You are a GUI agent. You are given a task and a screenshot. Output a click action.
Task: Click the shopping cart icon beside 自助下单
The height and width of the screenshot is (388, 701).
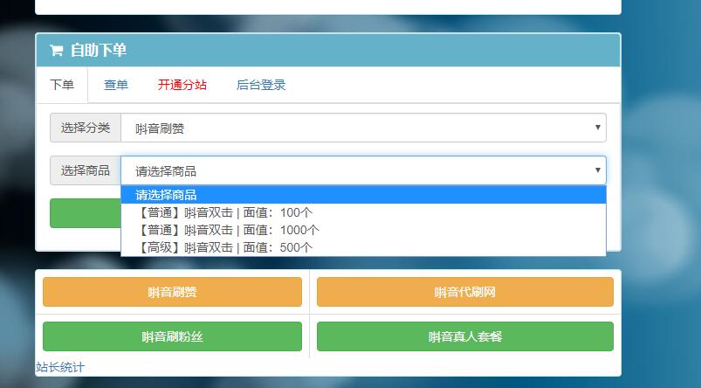coord(56,51)
